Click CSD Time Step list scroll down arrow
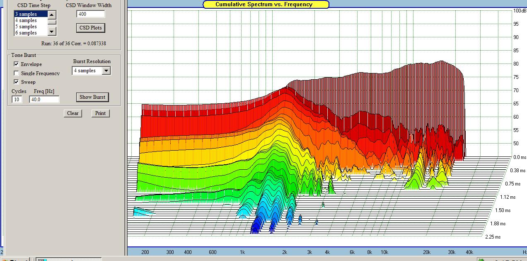Viewport: 527px width, 261px height. [x=51, y=32]
